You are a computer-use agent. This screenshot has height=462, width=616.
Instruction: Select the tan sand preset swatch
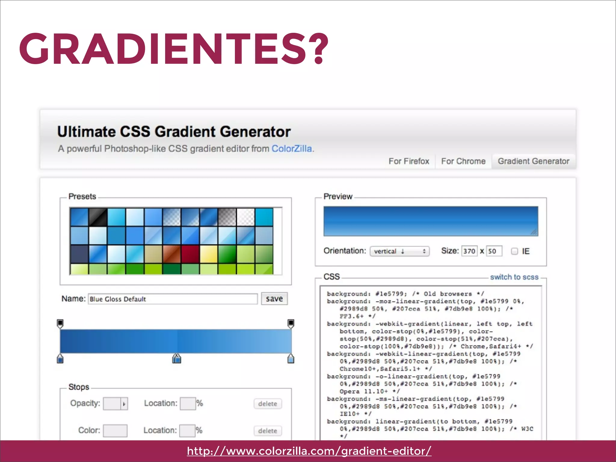(x=153, y=254)
